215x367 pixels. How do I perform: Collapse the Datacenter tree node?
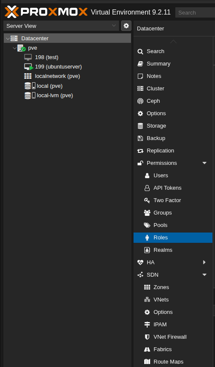point(8,39)
